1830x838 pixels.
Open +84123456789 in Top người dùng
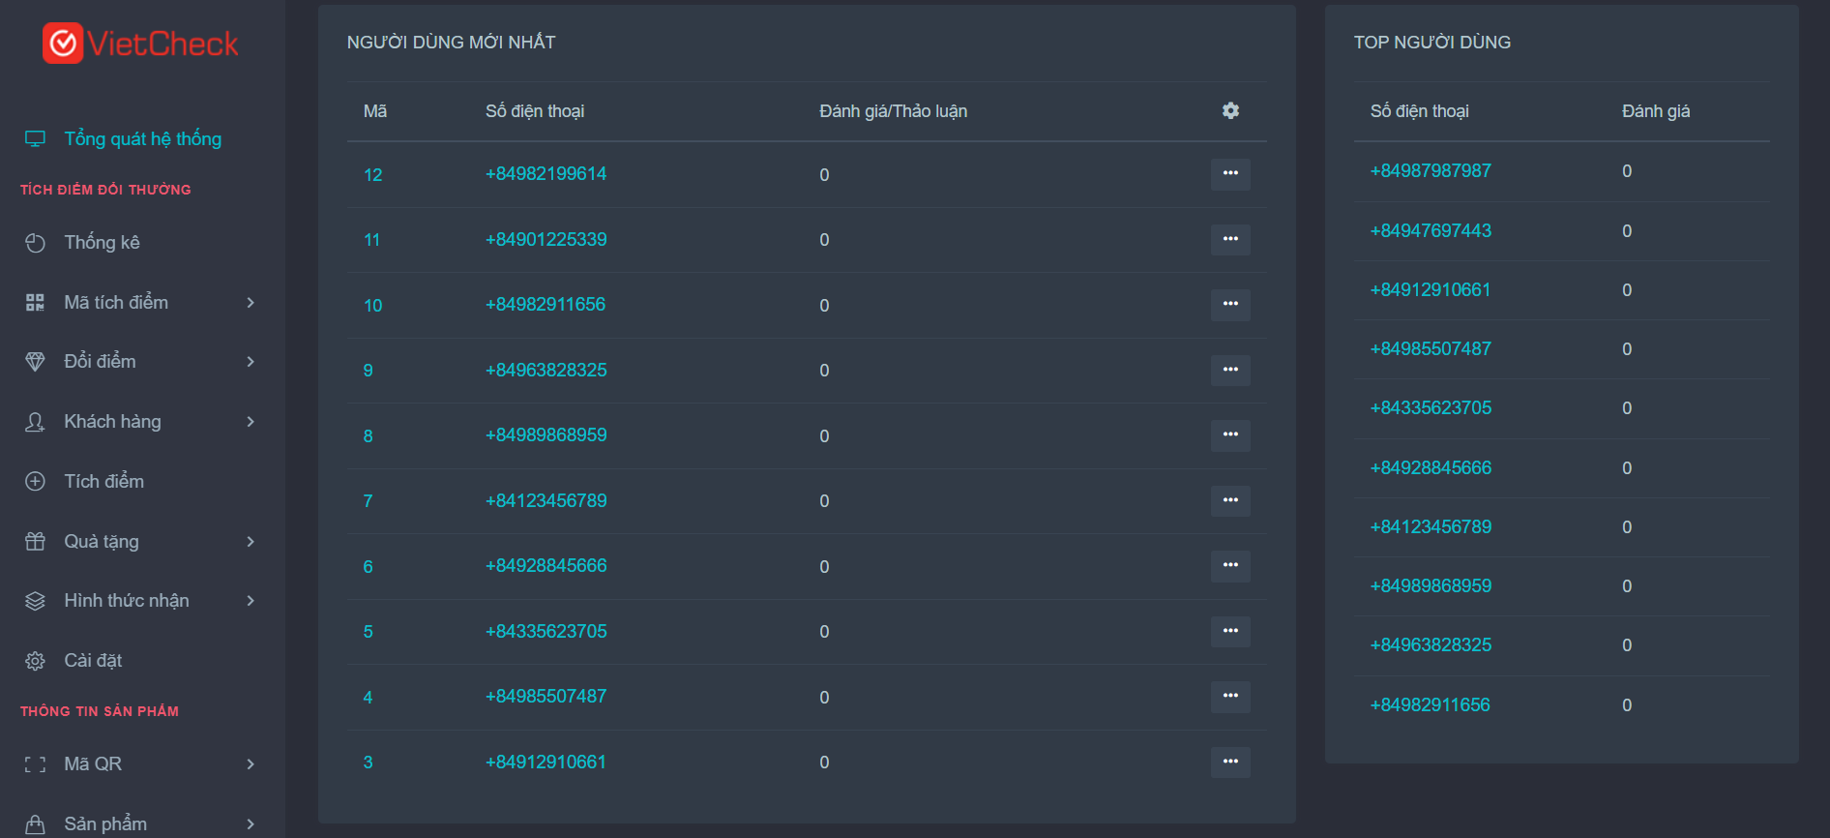pyautogui.click(x=1431, y=527)
